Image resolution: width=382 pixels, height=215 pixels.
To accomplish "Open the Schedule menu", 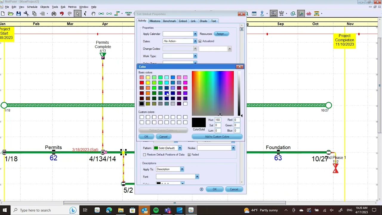I will (x=32, y=7).
